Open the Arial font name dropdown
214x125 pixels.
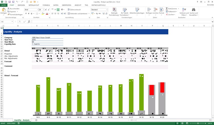(x=37, y=10)
